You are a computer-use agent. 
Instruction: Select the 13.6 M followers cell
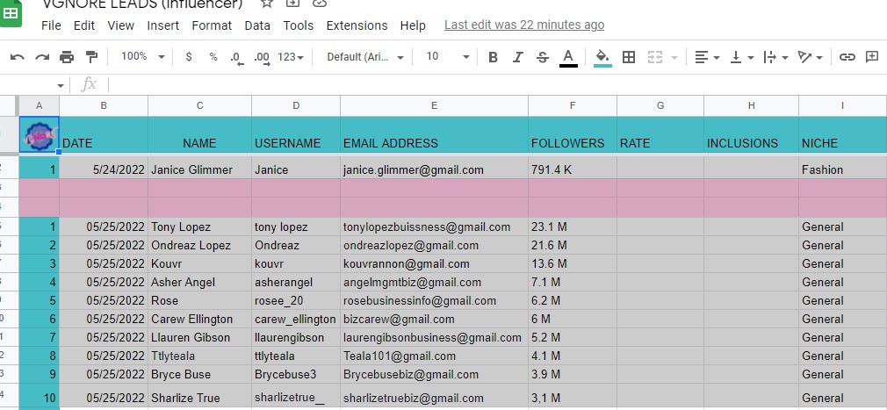coord(573,263)
